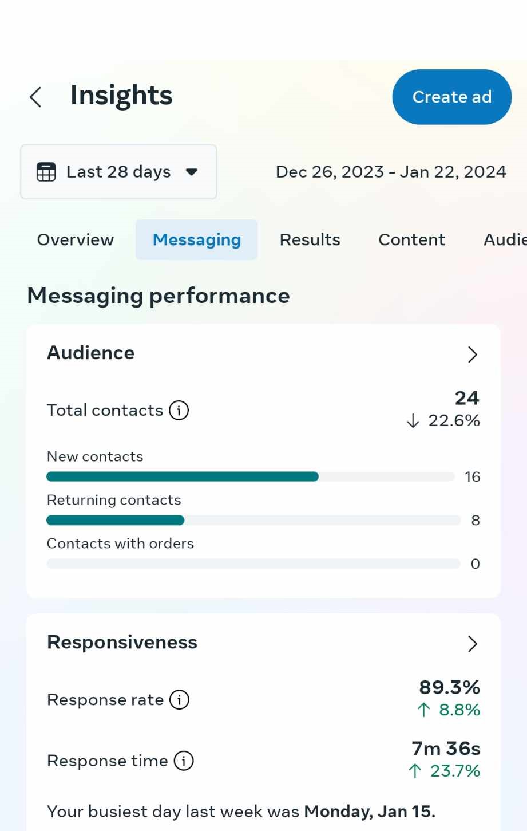
Task: Switch to the partially visible Audience tab
Action: [x=504, y=239]
